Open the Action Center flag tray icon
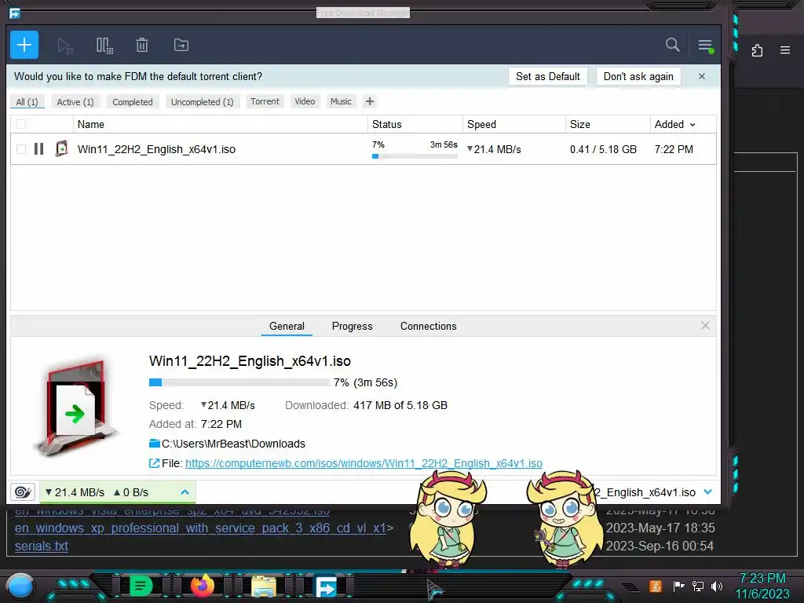 pyautogui.click(x=678, y=586)
